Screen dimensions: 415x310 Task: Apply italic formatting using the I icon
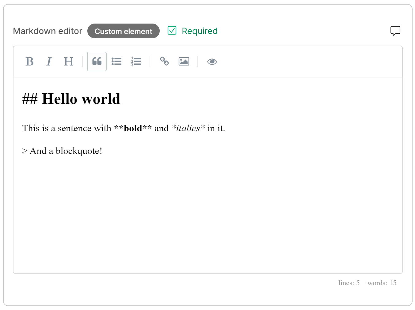[49, 62]
